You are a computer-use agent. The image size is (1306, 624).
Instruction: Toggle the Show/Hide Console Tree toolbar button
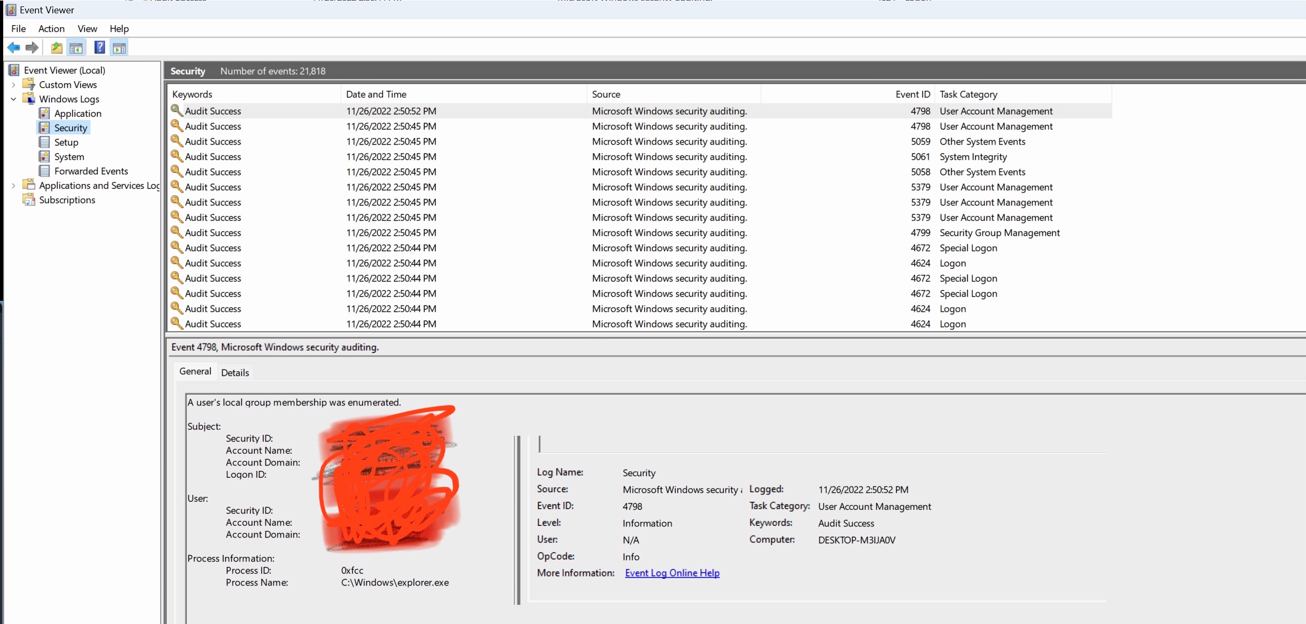pyautogui.click(x=76, y=48)
